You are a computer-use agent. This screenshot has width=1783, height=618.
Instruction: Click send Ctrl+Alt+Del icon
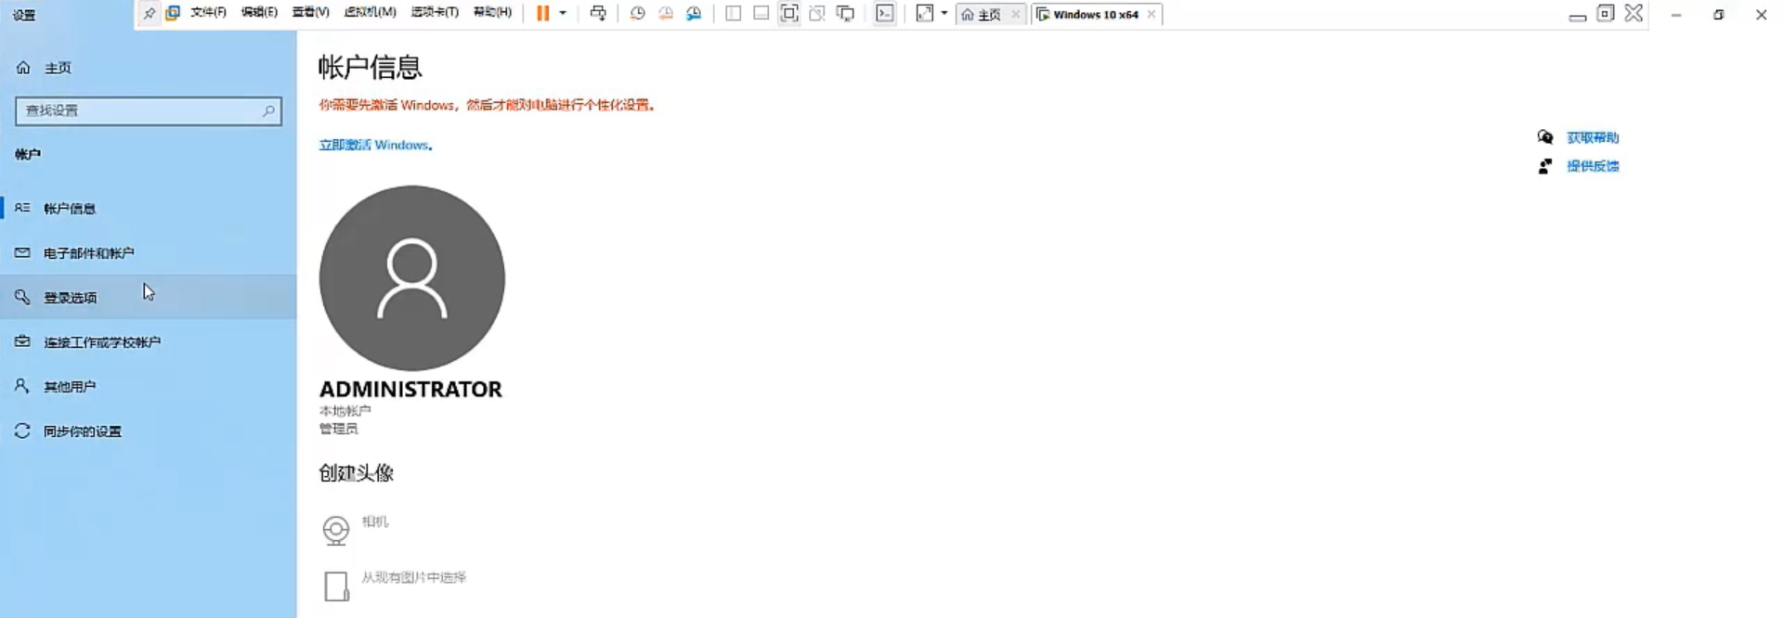598,13
